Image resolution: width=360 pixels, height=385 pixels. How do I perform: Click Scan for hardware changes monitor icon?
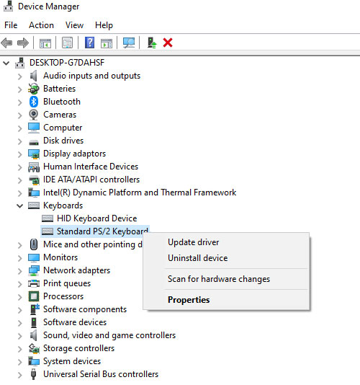[x=129, y=43]
